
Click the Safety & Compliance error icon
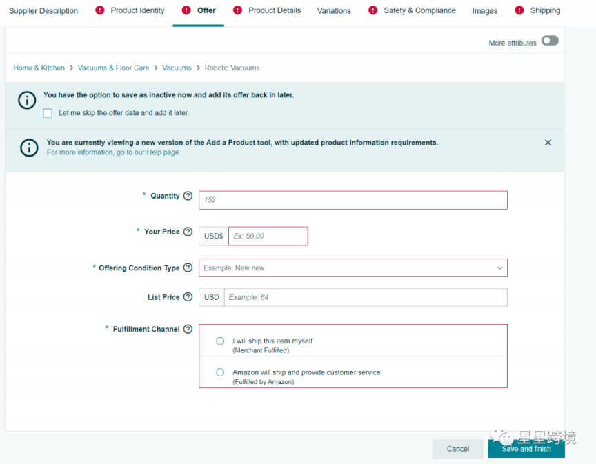(x=372, y=10)
